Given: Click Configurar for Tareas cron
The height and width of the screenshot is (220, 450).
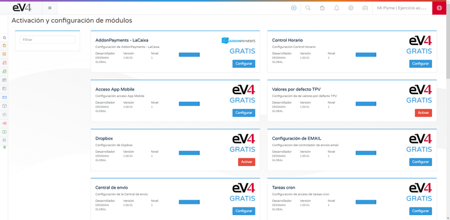Looking at the screenshot, I should [x=421, y=211].
